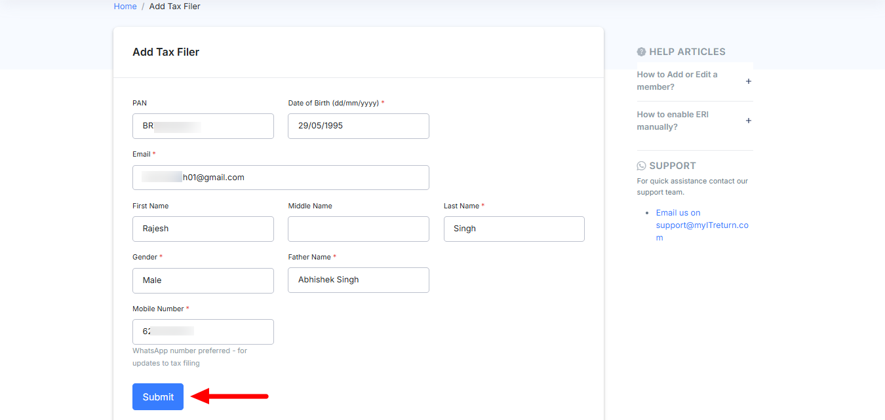
Task: Focus the Email address field
Action: tap(281, 178)
